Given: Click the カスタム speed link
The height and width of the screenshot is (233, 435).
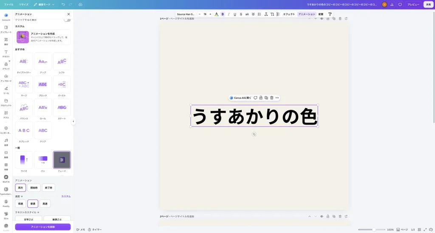Looking at the screenshot, I should click(66, 197).
